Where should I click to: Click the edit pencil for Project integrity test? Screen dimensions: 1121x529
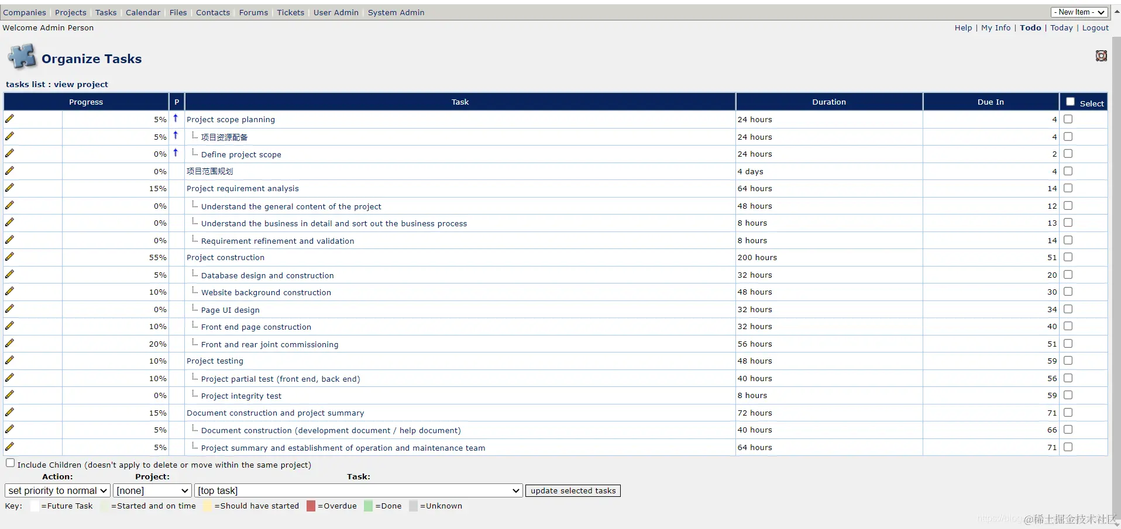tap(9, 395)
